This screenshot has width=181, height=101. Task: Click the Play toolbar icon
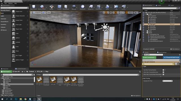coord(116,7)
